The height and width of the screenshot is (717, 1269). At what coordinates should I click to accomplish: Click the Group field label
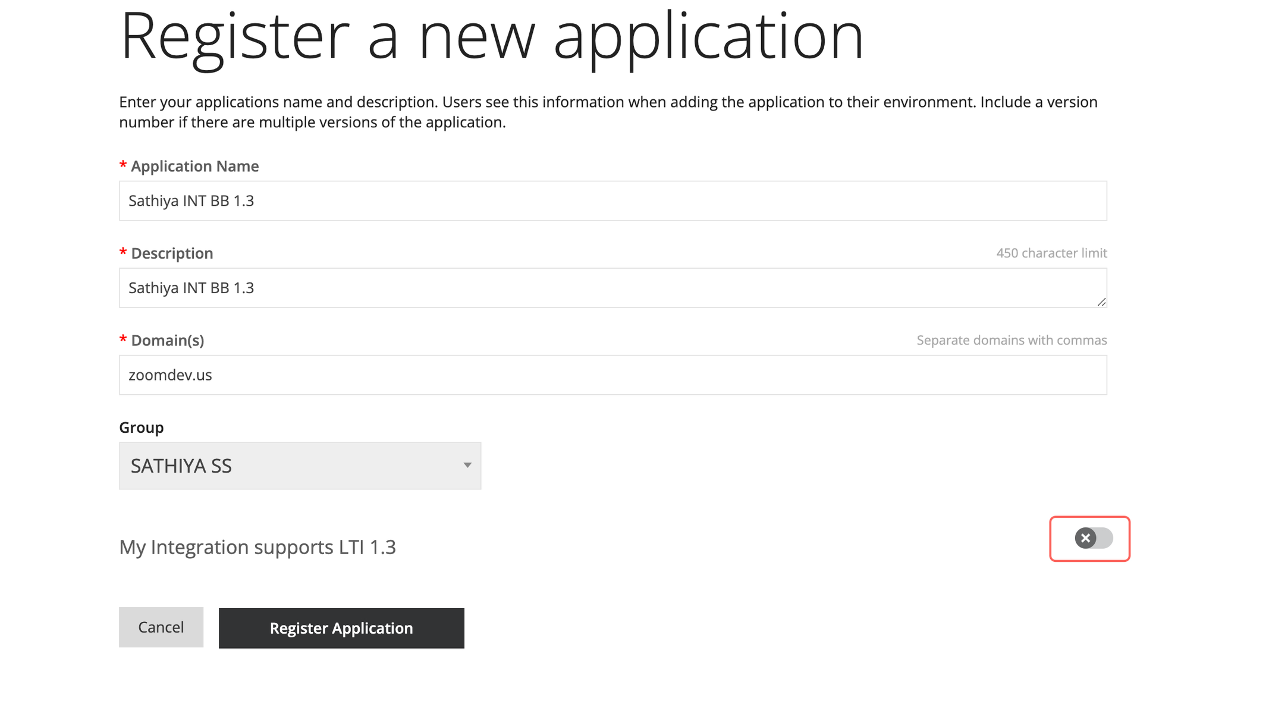[142, 427]
